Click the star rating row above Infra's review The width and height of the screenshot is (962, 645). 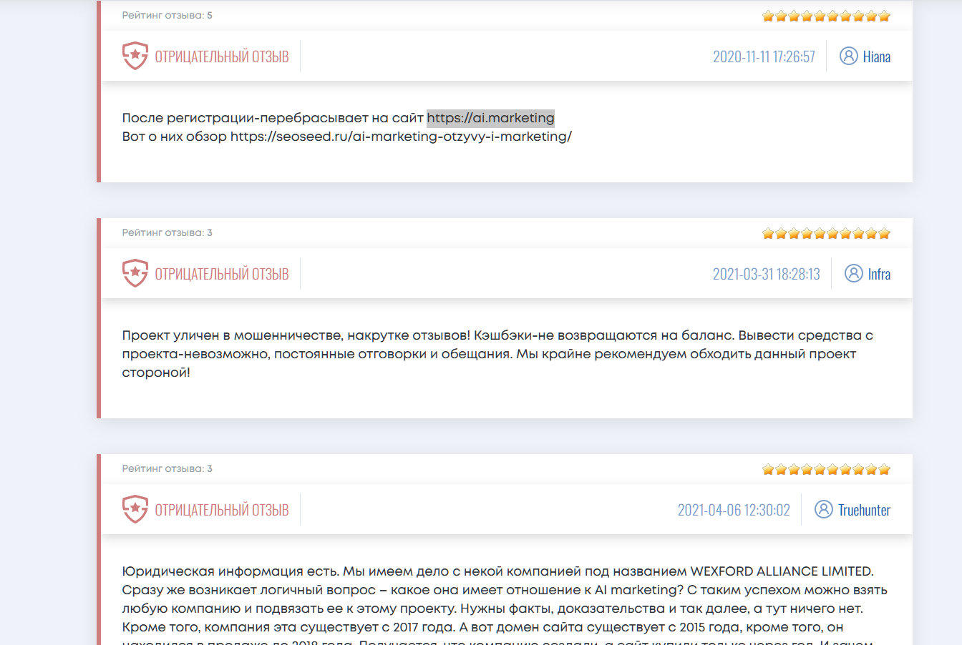tap(826, 233)
